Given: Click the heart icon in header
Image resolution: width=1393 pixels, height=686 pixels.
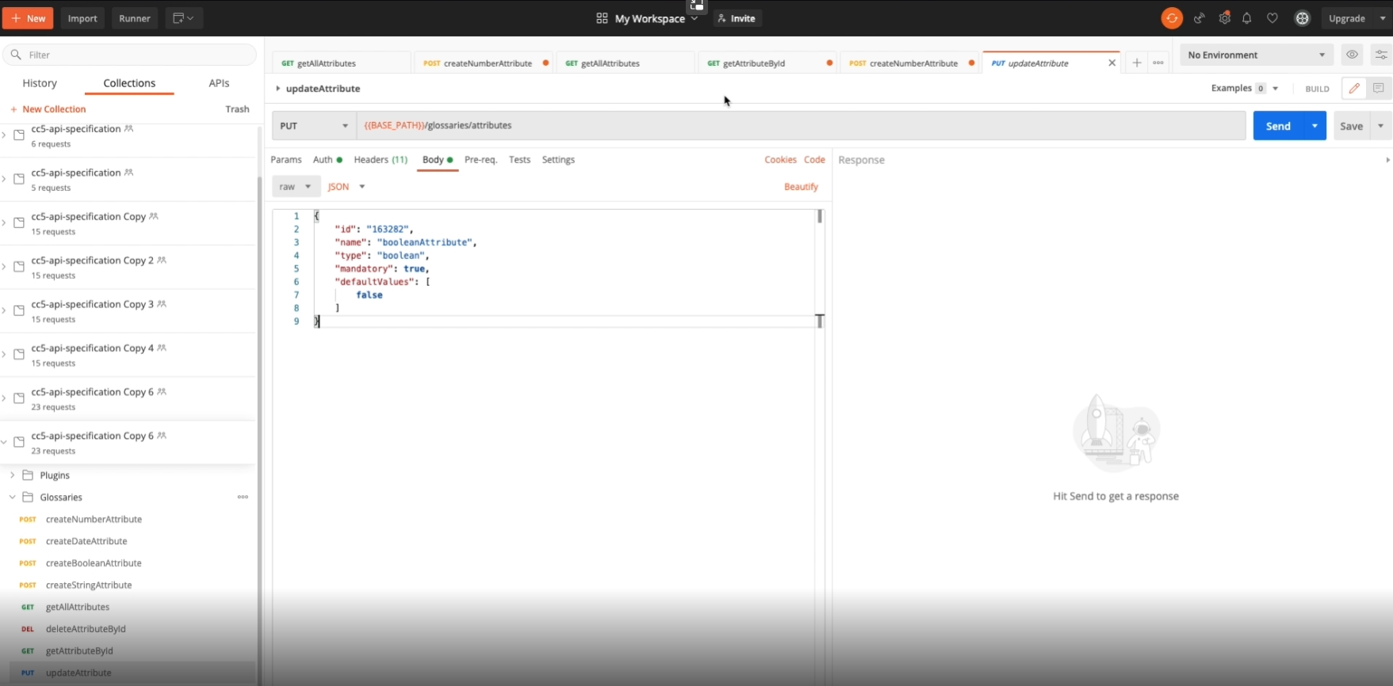Looking at the screenshot, I should (x=1272, y=18).
